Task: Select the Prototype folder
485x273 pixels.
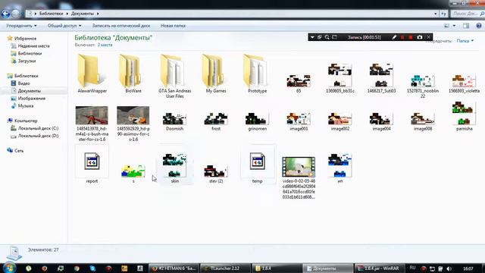Action: 258,74
